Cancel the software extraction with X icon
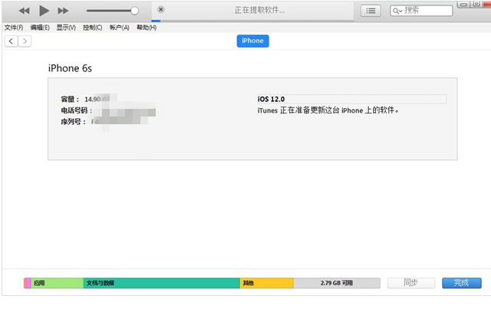Screen dimensions: 491x309 point(160,10)
